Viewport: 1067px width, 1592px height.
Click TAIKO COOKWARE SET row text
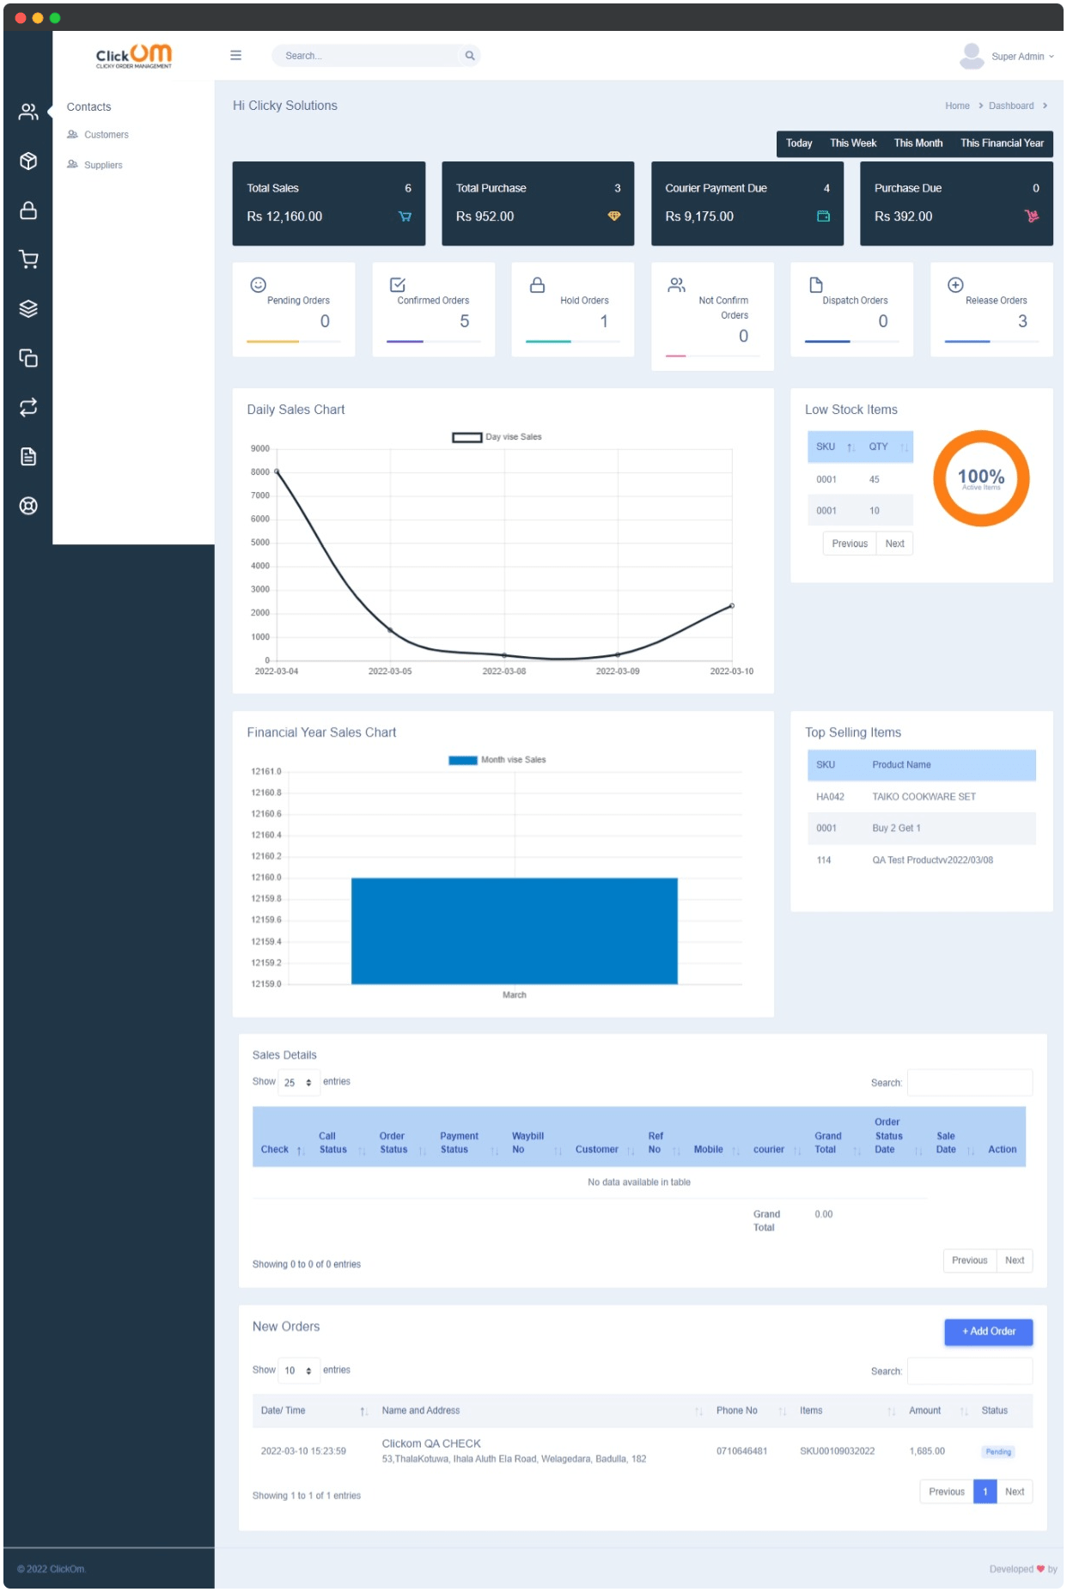[x=924, y=797]
